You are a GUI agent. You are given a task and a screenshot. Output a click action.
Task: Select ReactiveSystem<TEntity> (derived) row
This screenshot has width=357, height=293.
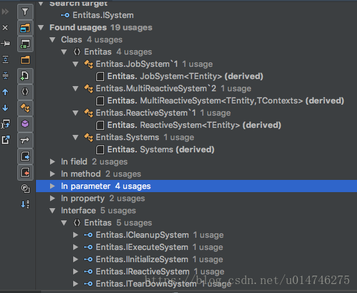[x=196, y=125]
